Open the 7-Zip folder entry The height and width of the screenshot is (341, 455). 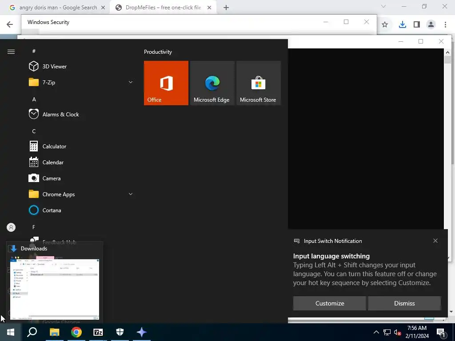click(81, 82)
